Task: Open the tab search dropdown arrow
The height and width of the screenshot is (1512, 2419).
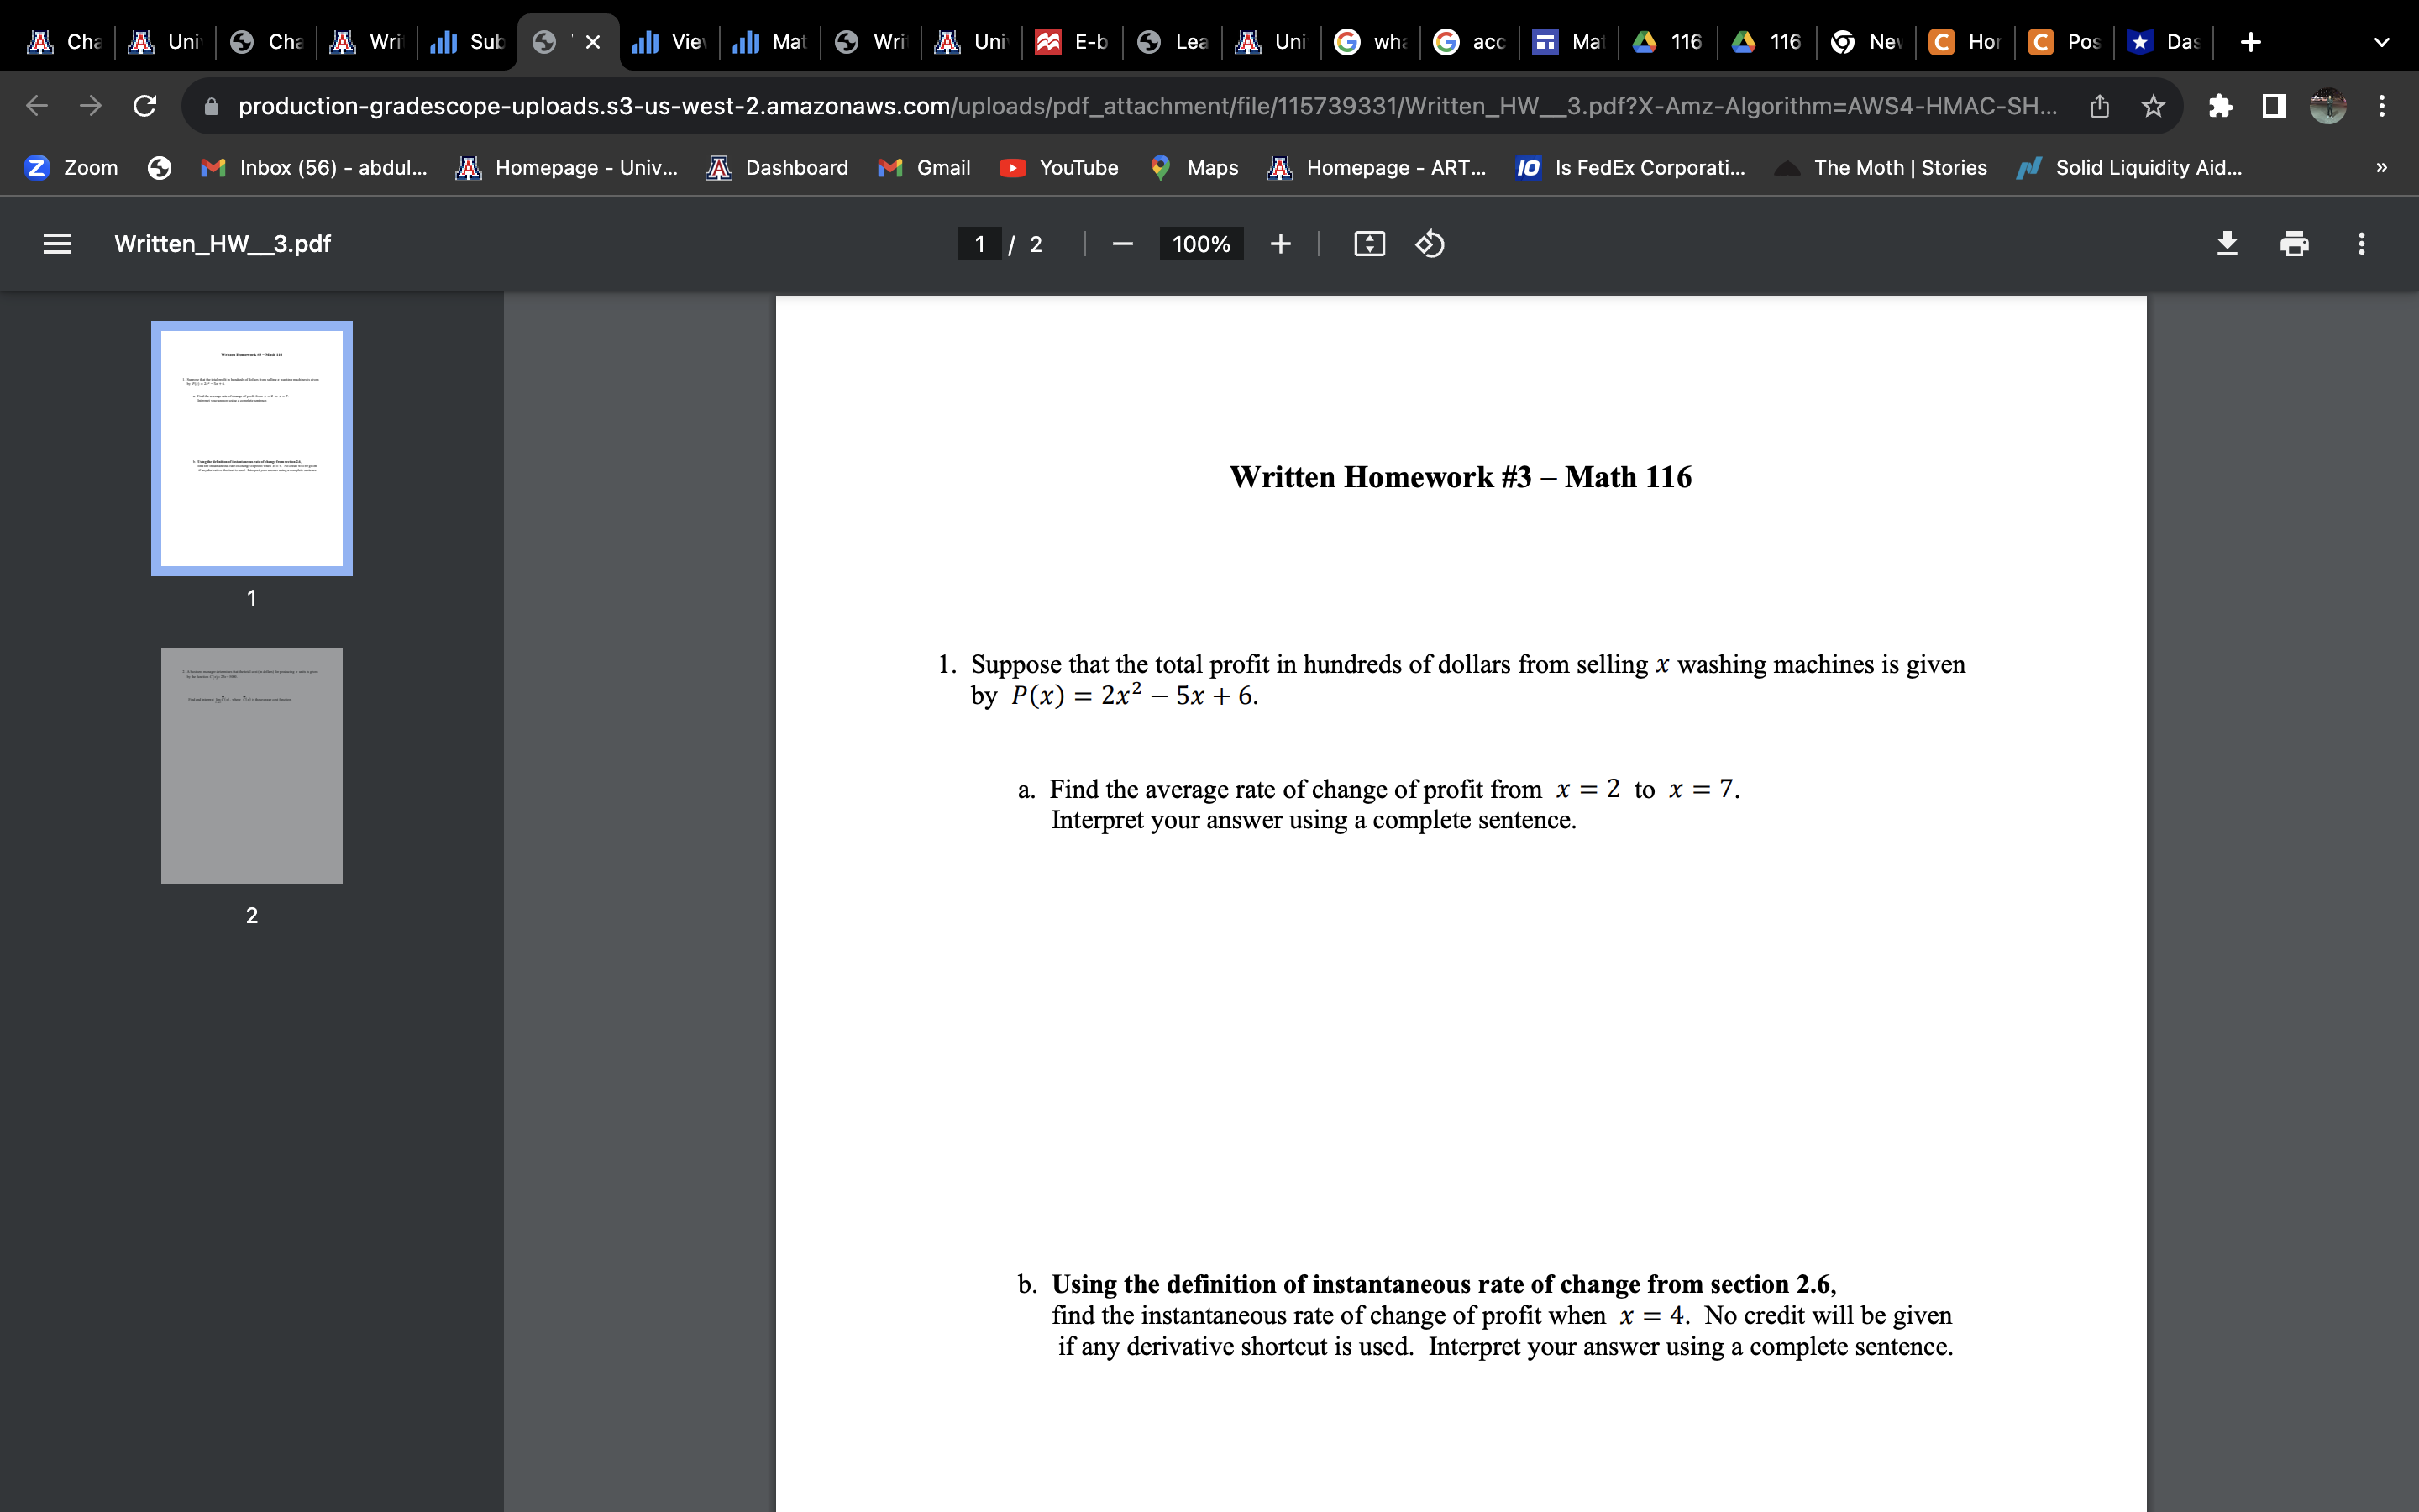Action: tap(2381, 42)
